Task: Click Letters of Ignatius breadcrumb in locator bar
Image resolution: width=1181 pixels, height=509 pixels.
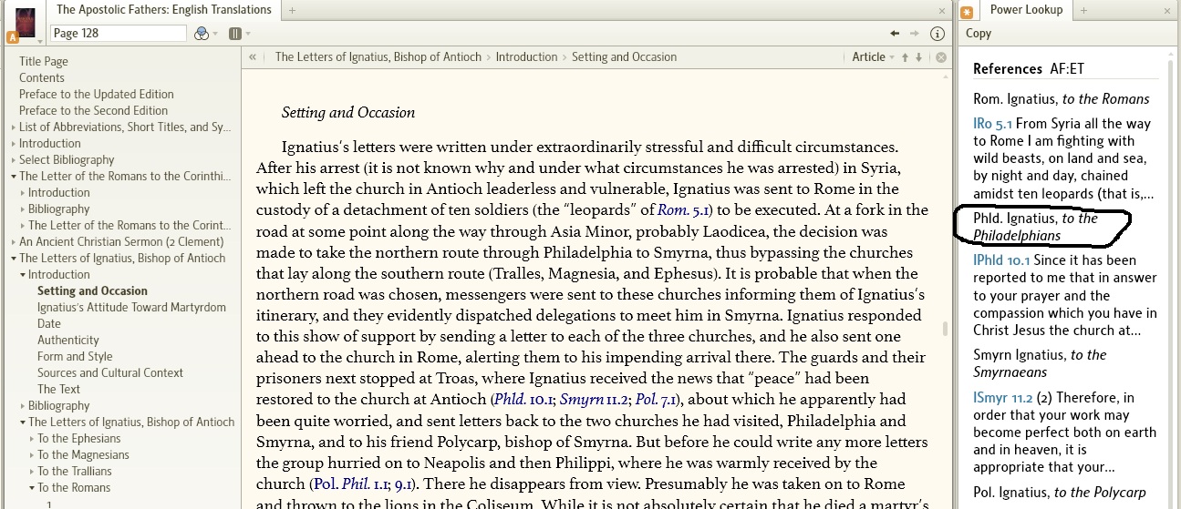Action: [378, 56]
